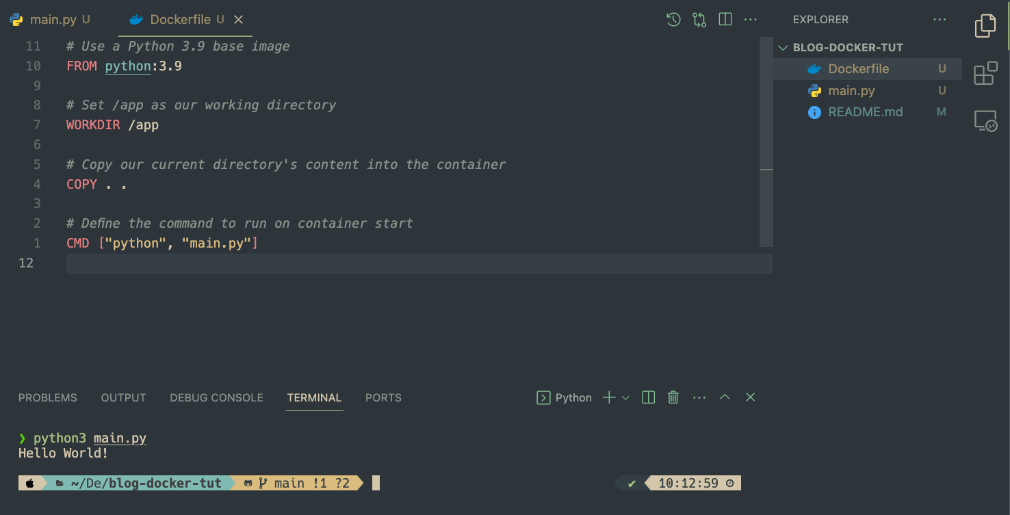Select the TERMINAL panel tab

[314, 398]
